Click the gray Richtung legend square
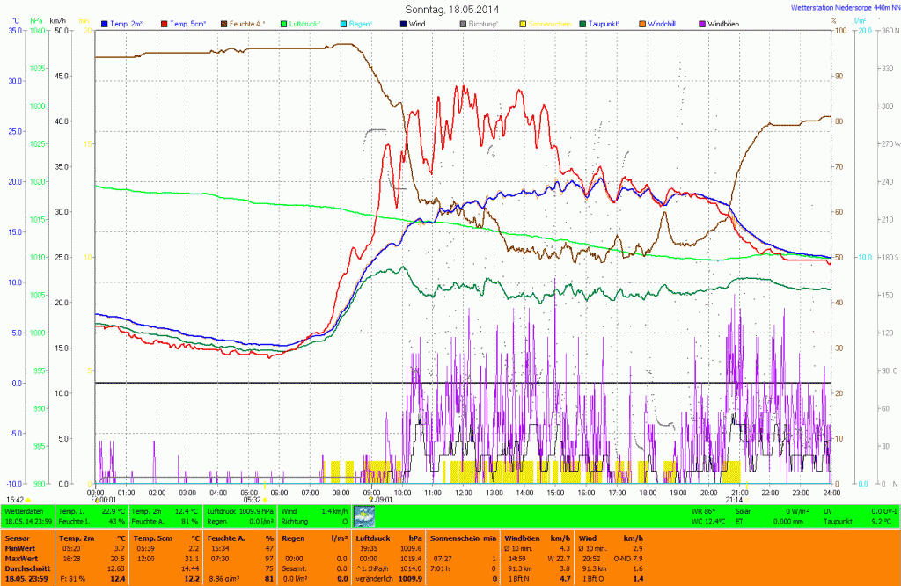901x586 pixels. click(x=463, y=22)
